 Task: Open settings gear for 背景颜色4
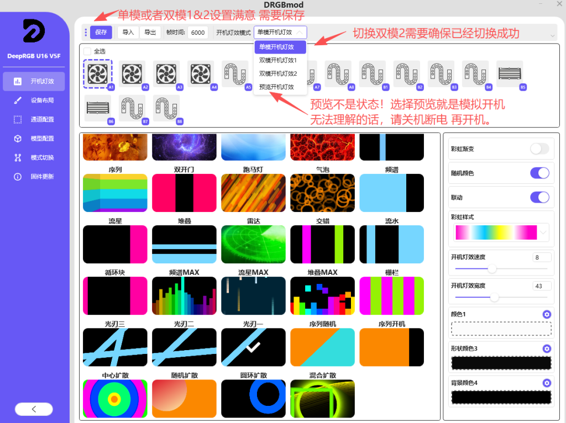tap(547, 383)
